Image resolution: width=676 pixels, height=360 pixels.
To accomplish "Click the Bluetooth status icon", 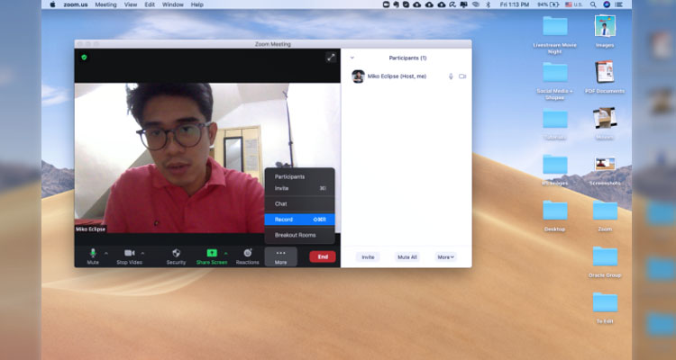I will pos(489,4).
